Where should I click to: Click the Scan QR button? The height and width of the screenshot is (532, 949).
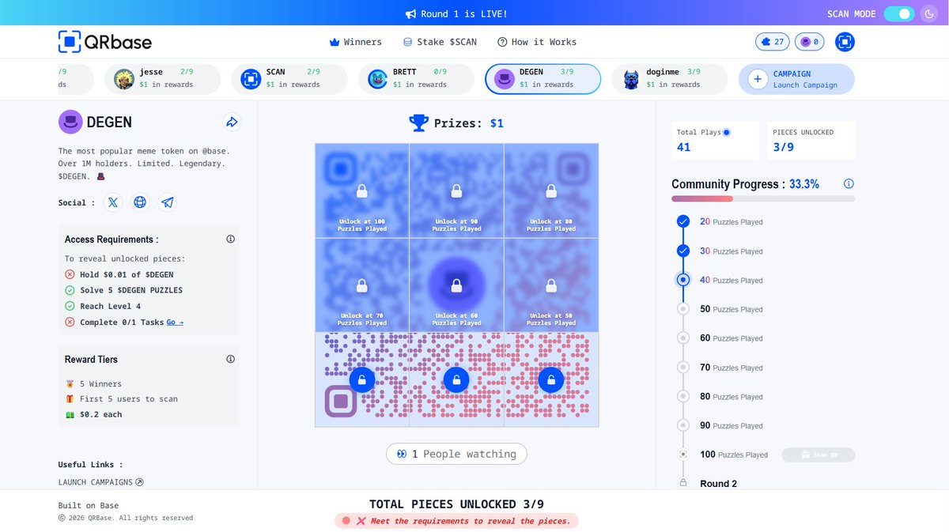[819, 455]
